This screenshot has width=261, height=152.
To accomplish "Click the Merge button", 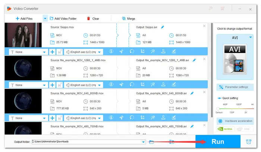I will coord(129,19).
